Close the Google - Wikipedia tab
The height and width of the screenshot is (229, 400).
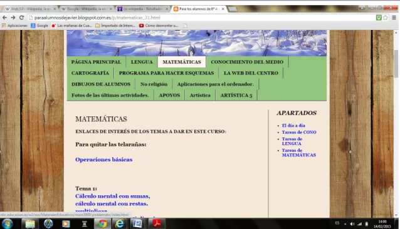click(x=111, y=9)
